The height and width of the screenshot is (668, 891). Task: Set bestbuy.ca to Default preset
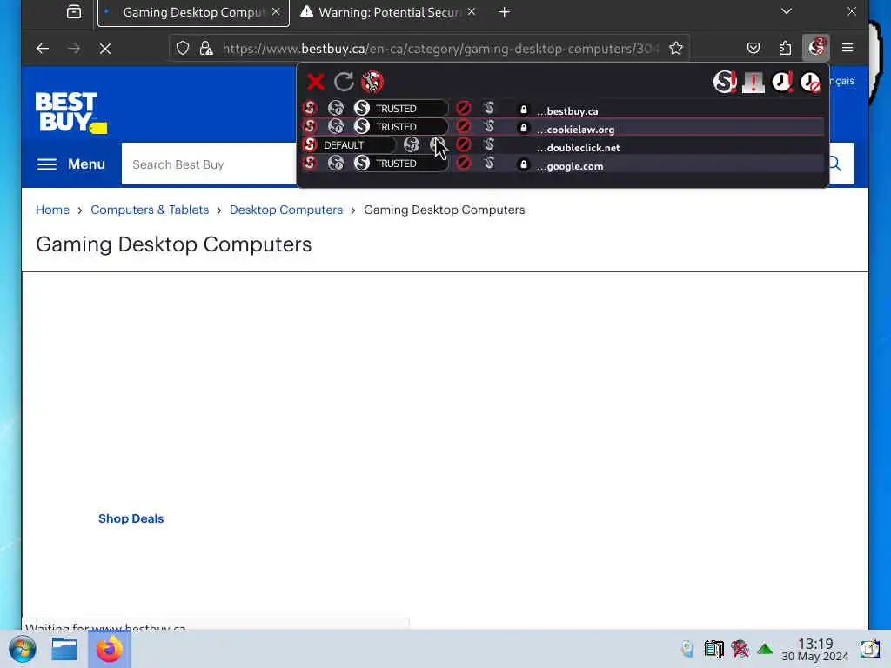click(x=310, y=108)
